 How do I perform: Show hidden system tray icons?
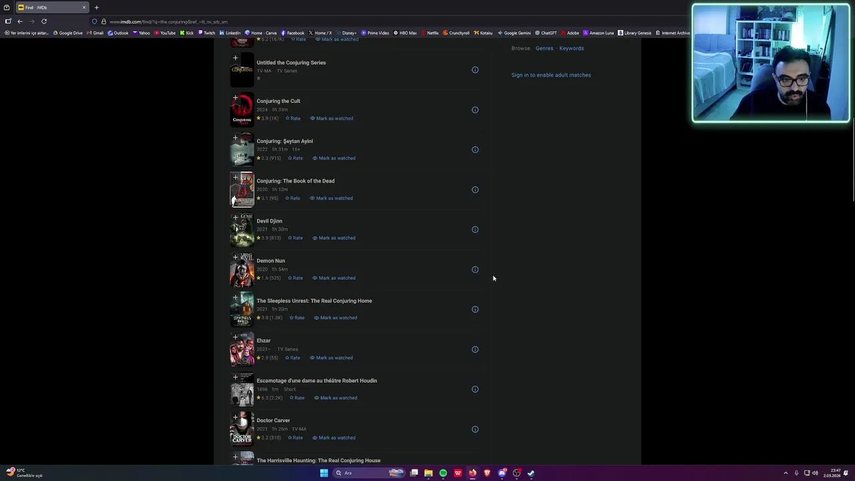pyautogui.click(x=786, y=473)
